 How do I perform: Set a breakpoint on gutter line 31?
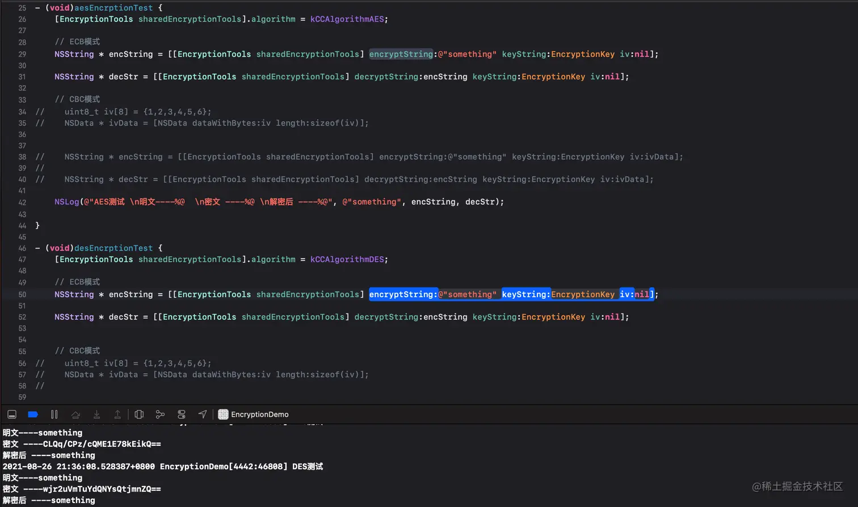point(22,77)
